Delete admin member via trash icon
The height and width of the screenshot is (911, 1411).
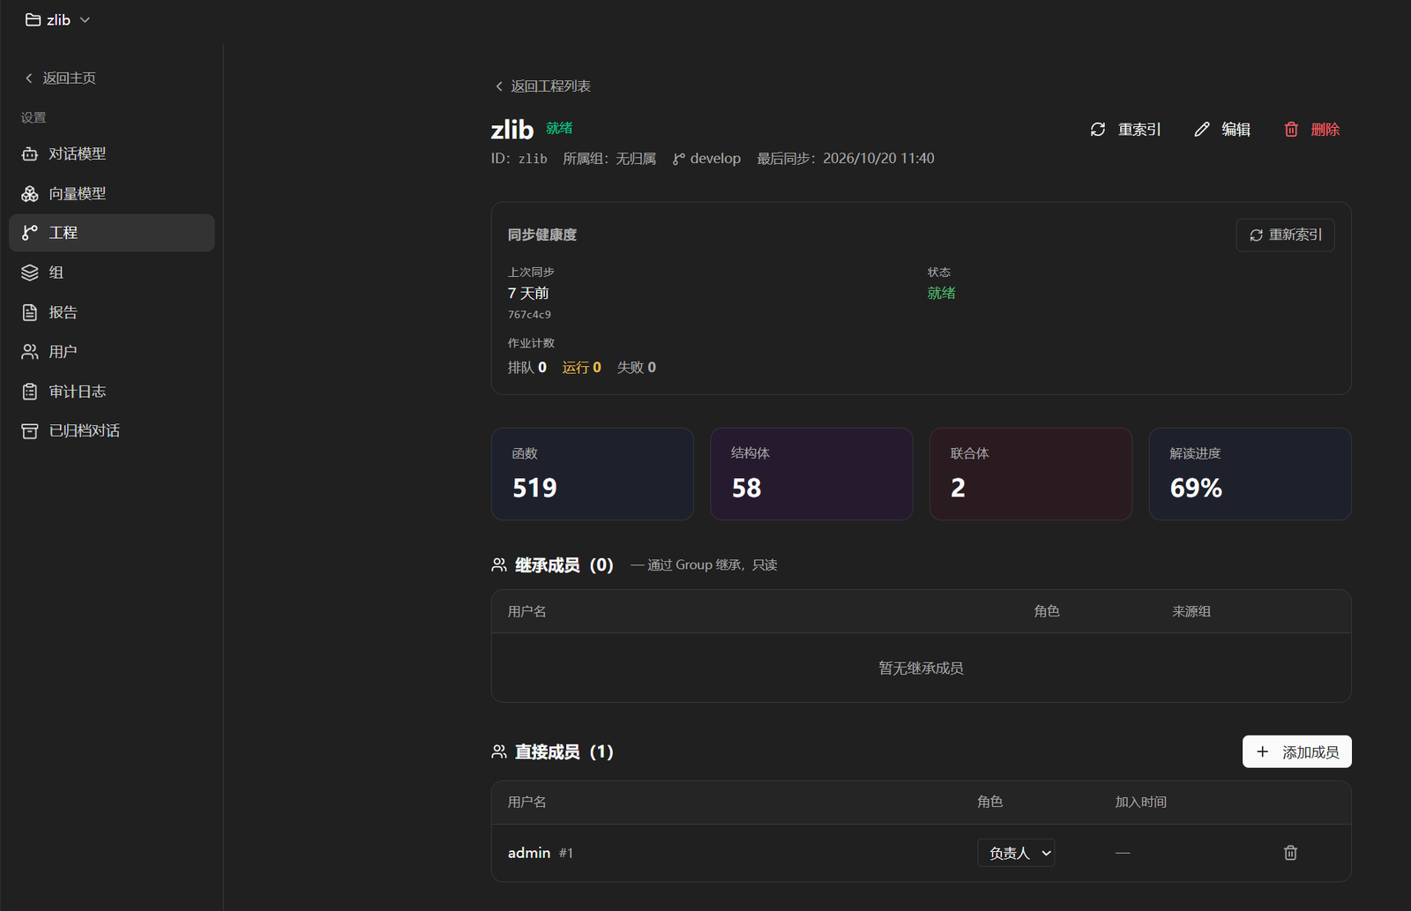click(x=1290, y=853)
